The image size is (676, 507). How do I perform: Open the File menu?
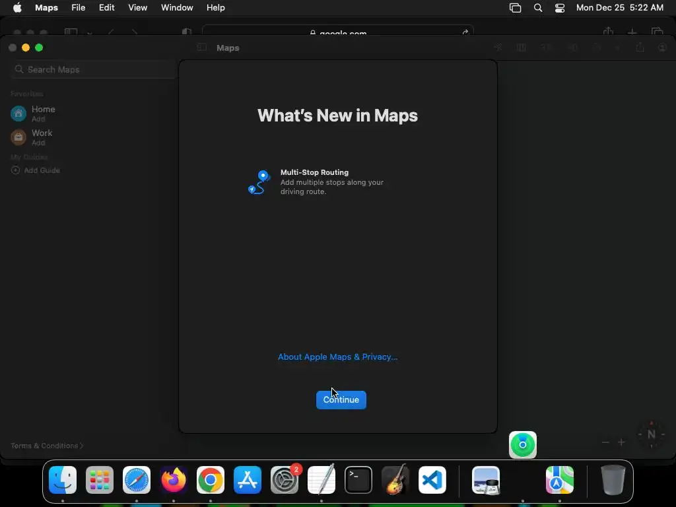[78, 8]
